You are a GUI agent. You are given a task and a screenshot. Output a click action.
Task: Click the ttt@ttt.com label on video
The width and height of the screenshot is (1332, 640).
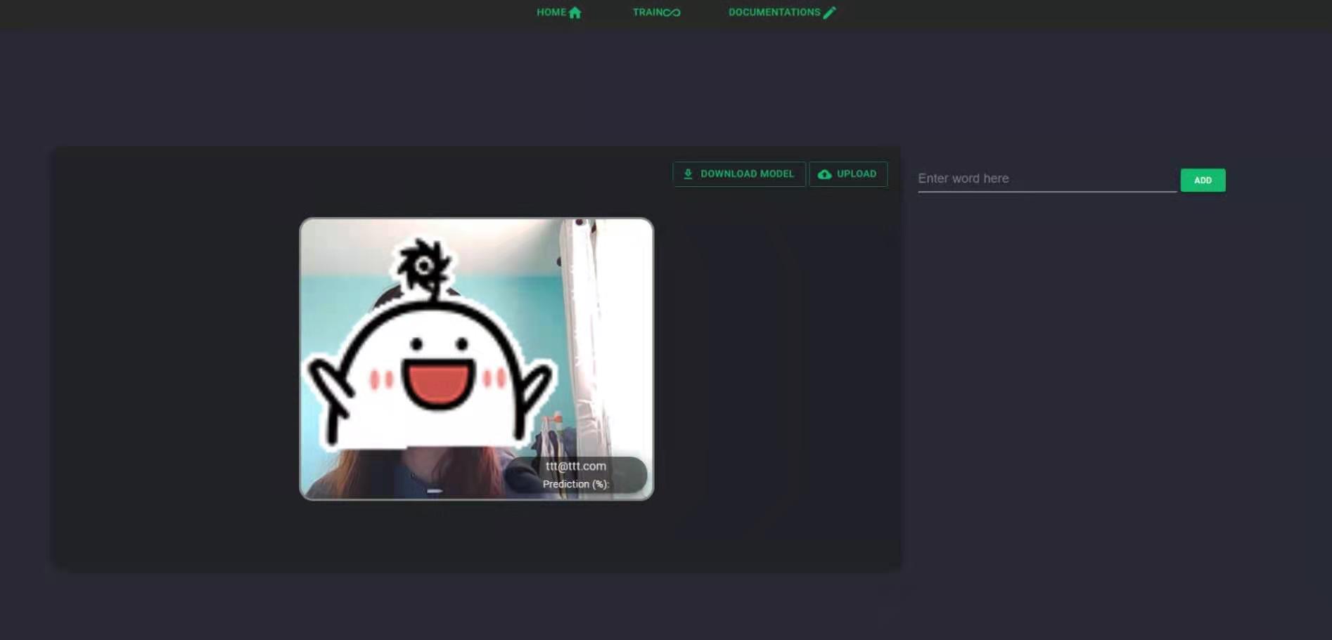tap(576, 466)
